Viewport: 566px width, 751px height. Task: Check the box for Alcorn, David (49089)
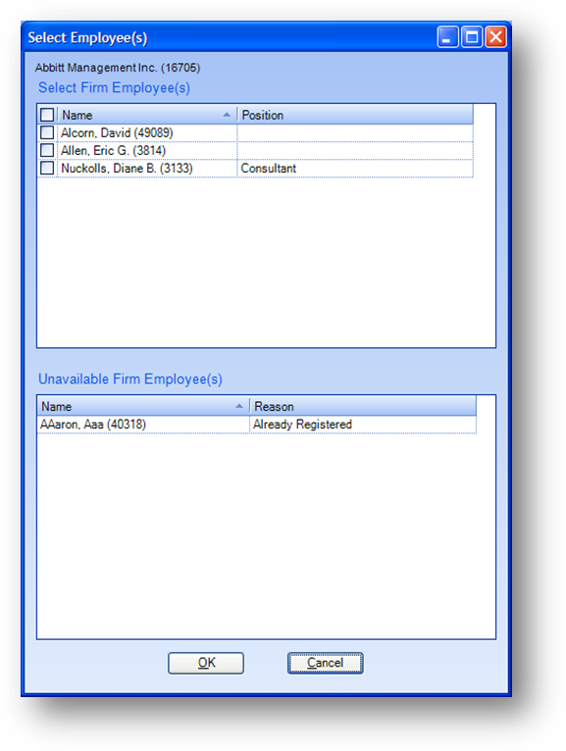[47, 132]
